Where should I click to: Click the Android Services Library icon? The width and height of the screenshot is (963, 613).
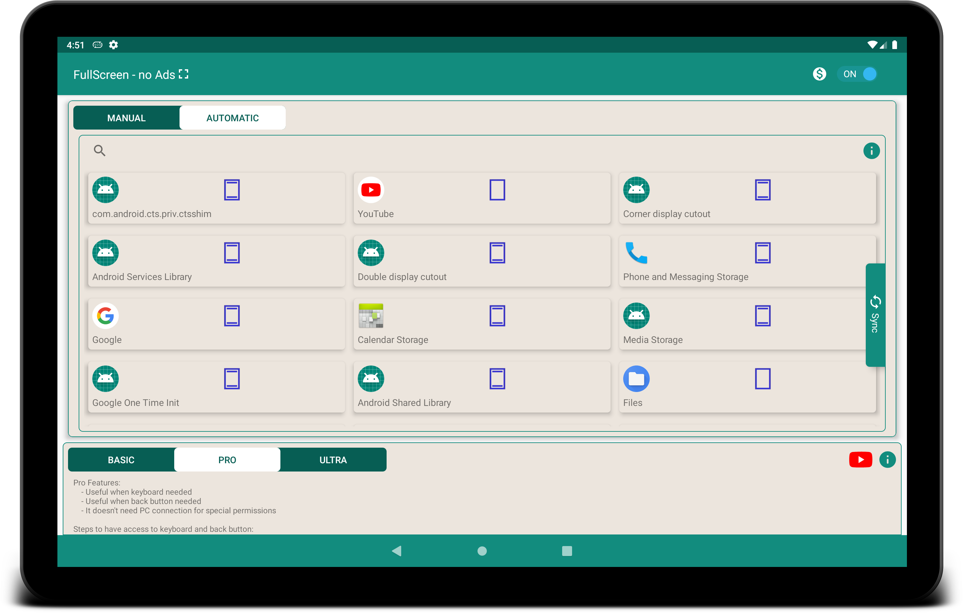tap(106, 253)
